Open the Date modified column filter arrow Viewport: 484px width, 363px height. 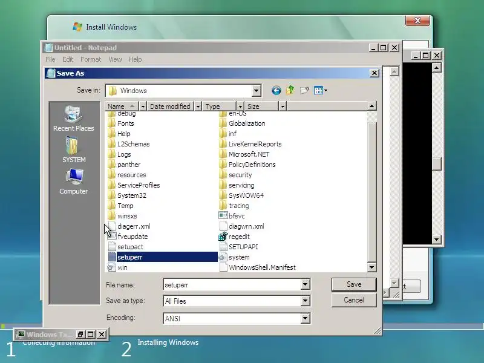[x=198, y=106]
